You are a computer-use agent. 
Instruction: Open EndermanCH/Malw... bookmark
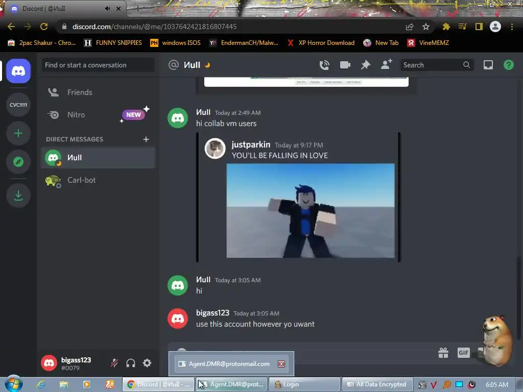click(x=244, y=43)
